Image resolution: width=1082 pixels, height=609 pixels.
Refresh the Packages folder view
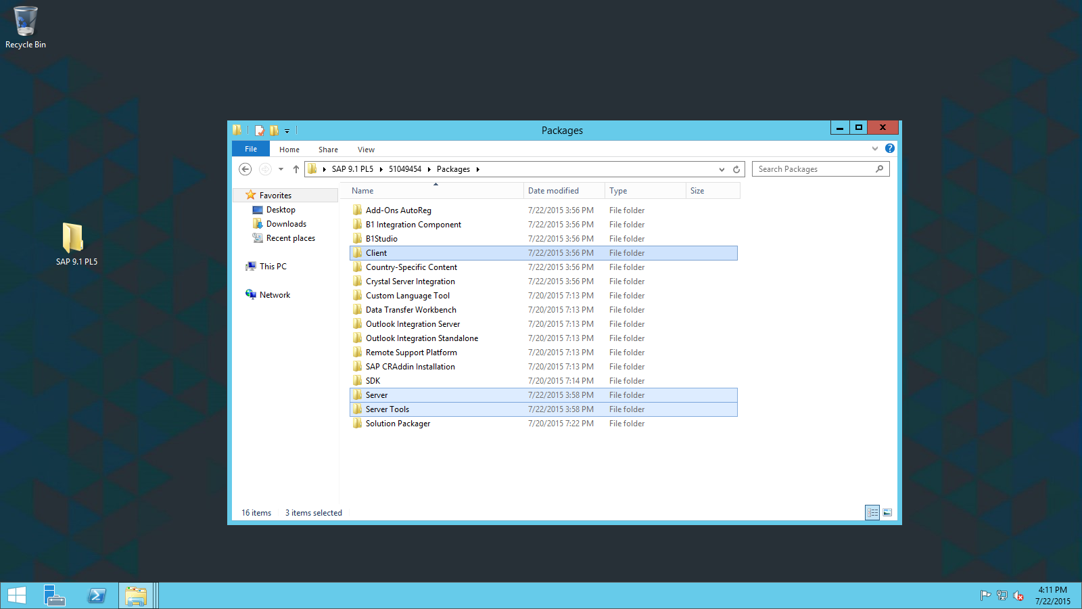736,169
